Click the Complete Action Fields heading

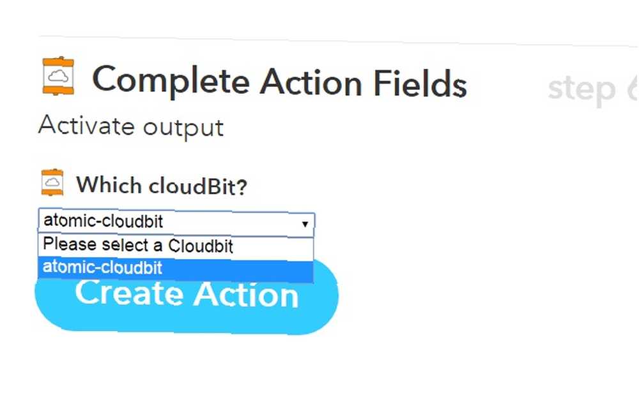(279, 82)
